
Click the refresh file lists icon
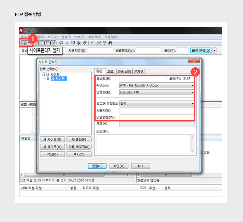pyautogui.click(x=61, y=43)
